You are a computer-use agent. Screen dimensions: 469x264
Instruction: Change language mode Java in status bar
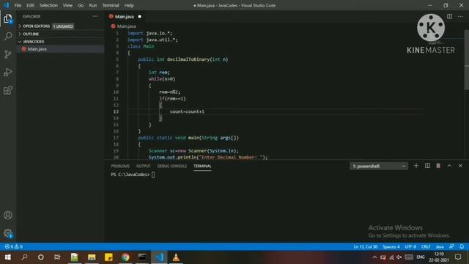click(440, 246)
